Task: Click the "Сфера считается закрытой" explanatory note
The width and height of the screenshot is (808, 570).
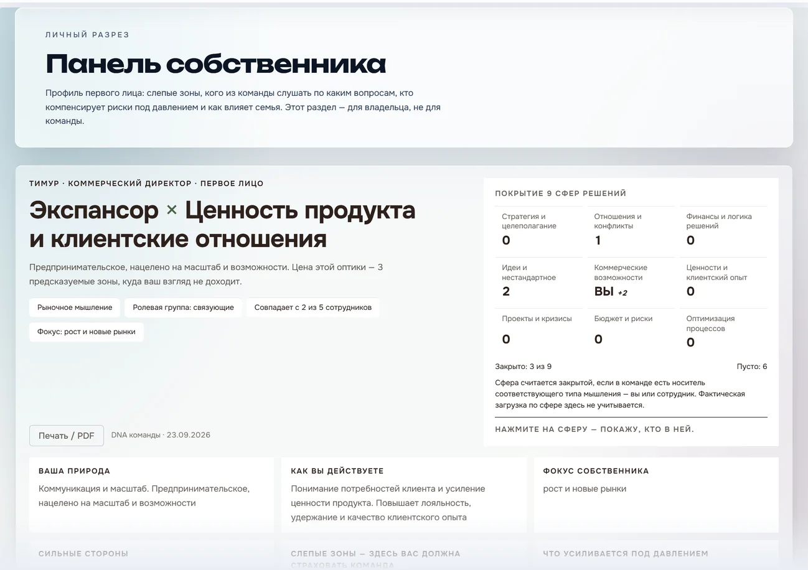Action: 620,394
